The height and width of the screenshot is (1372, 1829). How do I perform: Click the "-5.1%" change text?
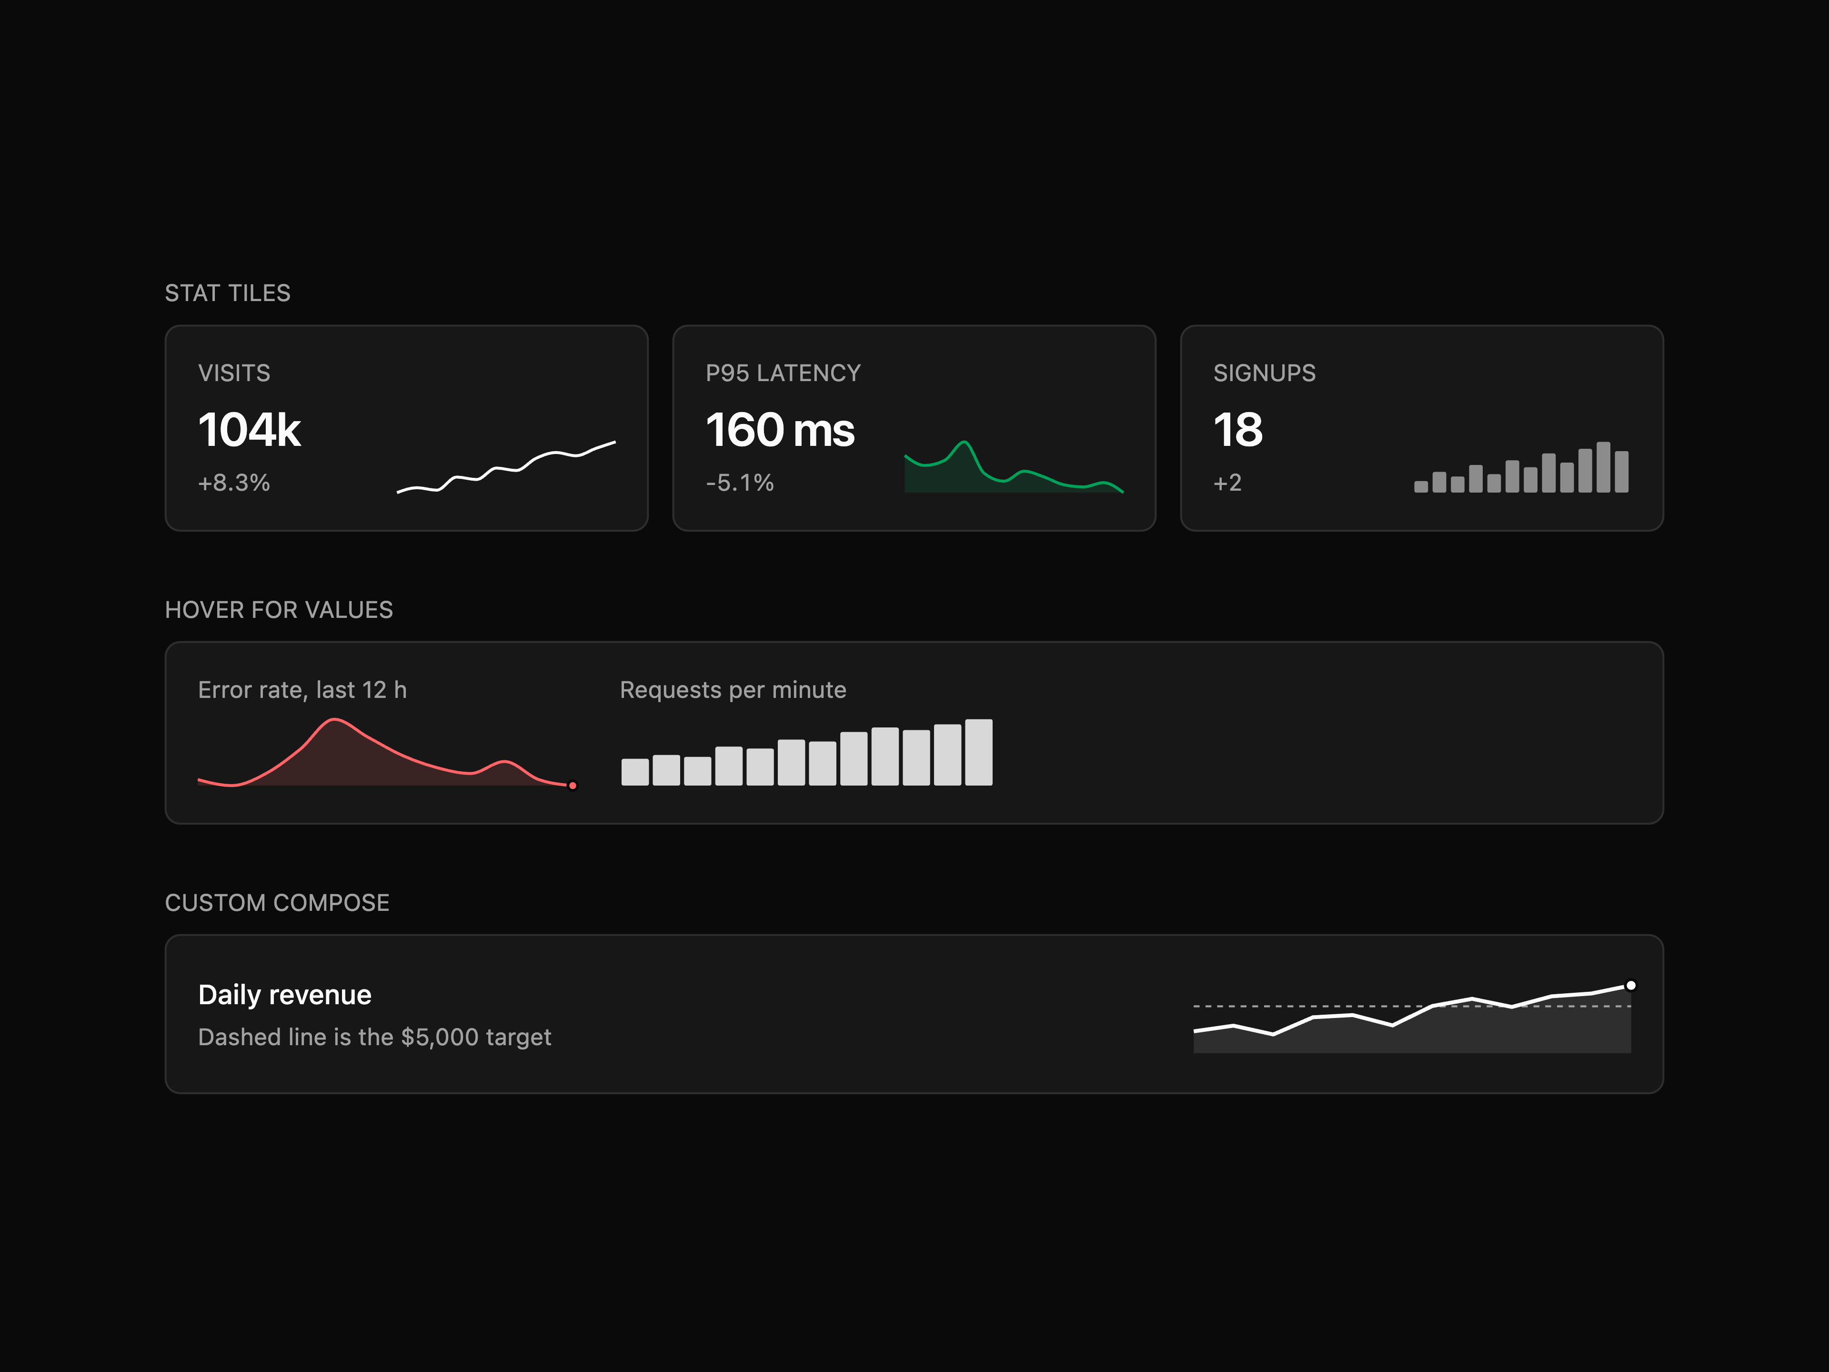pyautogui.click(x=740, y=483)
